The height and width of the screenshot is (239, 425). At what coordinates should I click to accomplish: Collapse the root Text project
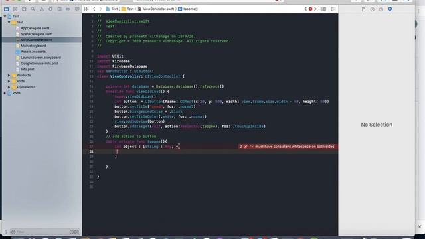point(5,16)
